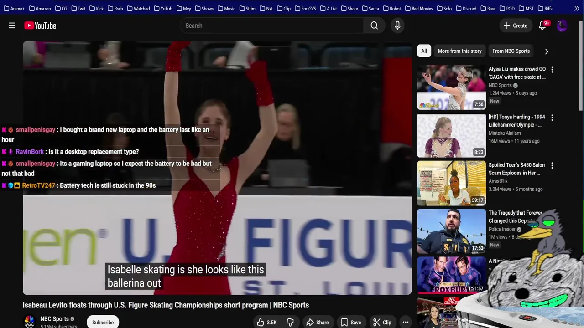The image size is (584, 328).
Task: Click the Create button
Action: 515,26
